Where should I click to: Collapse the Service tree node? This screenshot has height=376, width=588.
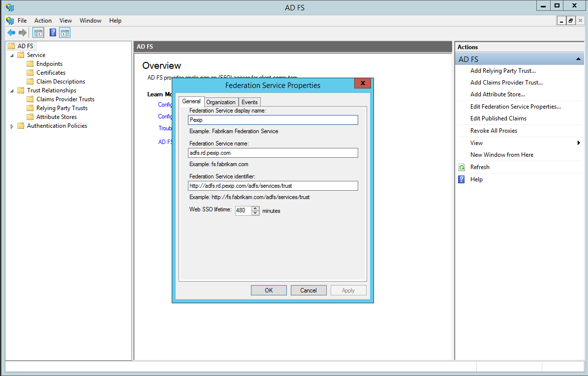(x=12, y=56)
